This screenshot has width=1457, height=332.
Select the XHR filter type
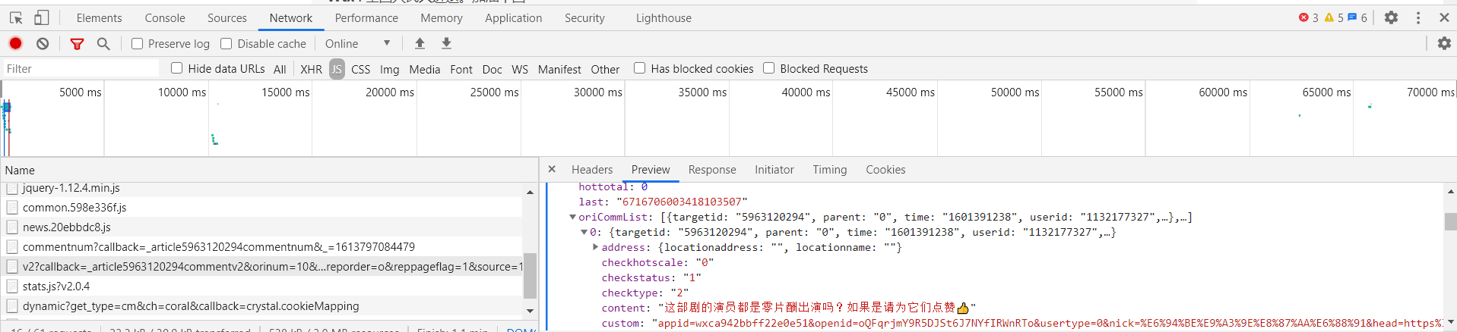[311, 69]
